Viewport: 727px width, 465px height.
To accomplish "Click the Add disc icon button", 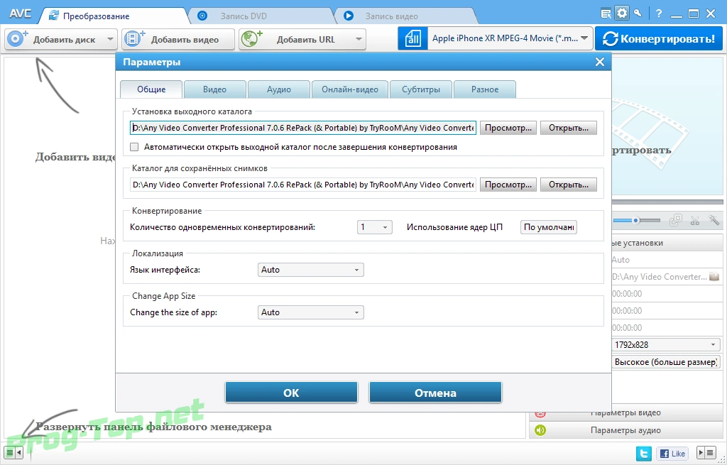I will pyautogui.click(x=17, y=39).
